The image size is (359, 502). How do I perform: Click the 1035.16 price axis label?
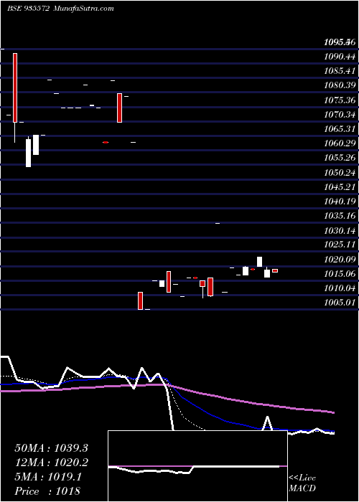(340, 216)
